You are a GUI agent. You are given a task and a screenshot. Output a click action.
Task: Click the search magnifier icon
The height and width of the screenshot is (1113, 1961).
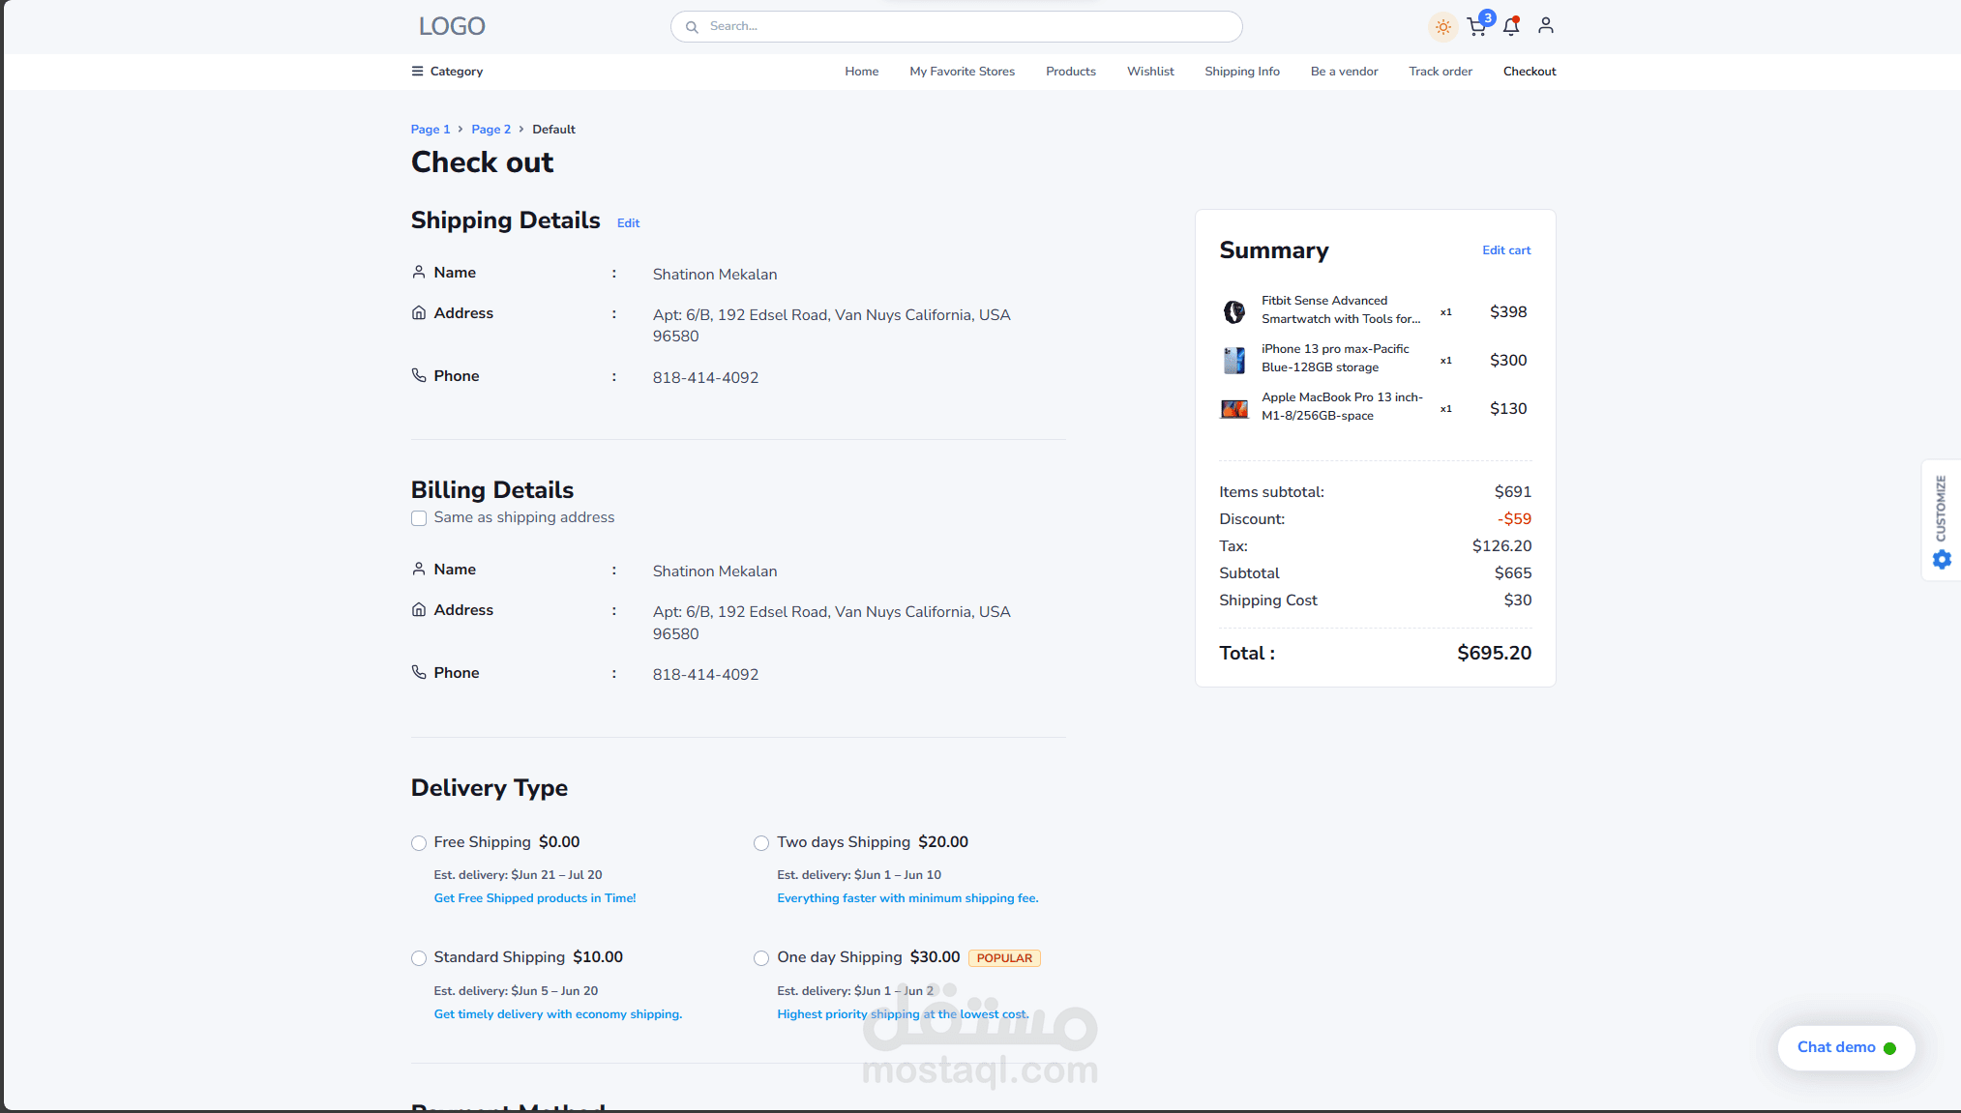click(692, 27)
